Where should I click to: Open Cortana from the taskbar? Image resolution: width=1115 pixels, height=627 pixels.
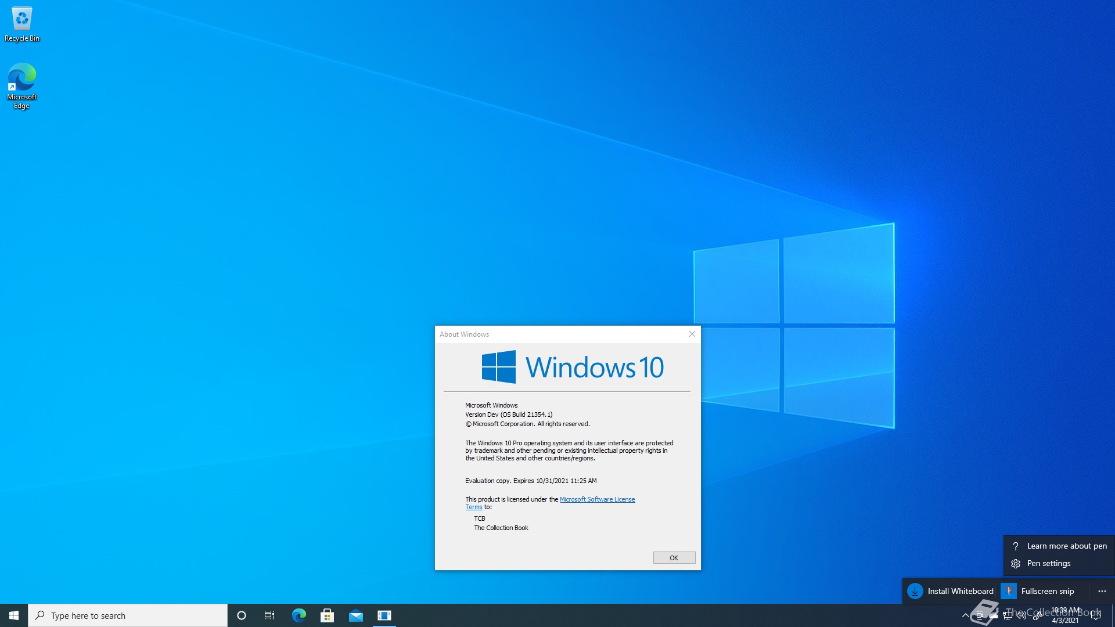pos(242,615)
